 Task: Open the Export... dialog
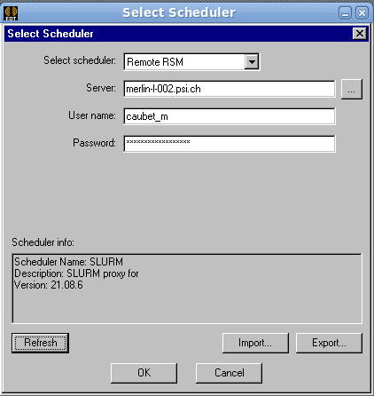pyautogui.click(x=329, y=343)
